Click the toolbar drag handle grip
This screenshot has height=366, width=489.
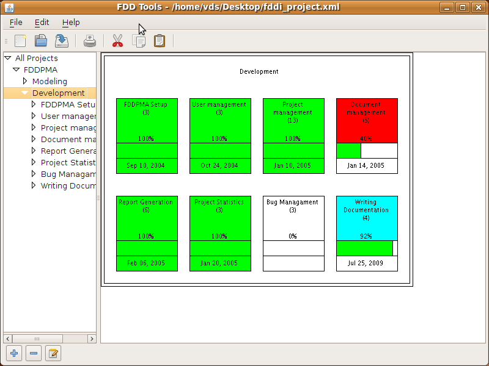click(x=6, y=41)
